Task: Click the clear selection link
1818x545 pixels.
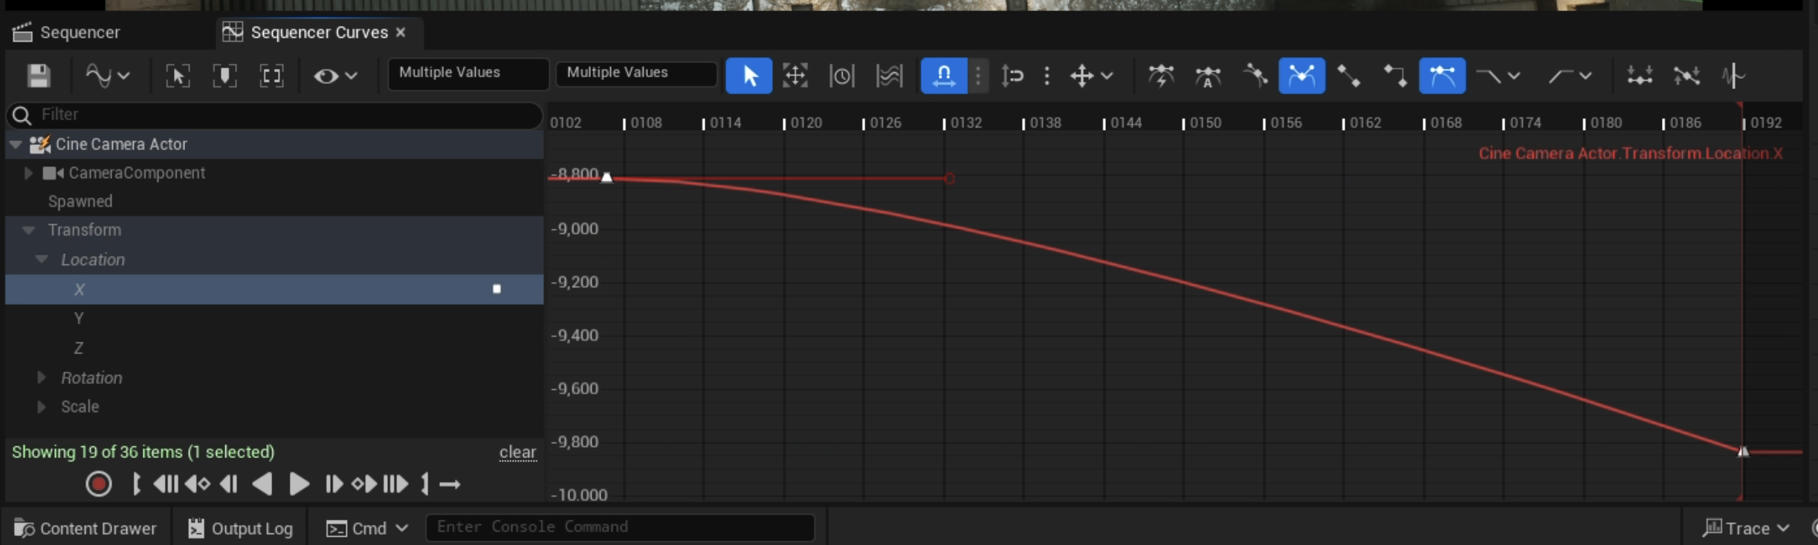Action: click(517, 452)
